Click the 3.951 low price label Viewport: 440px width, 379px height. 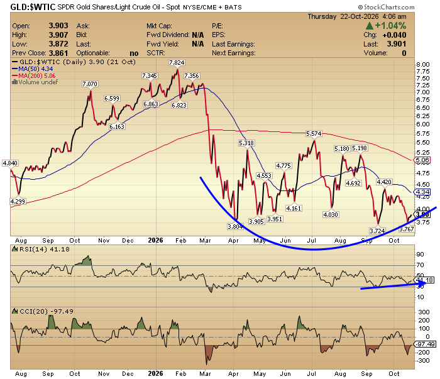tap(275, 219)
